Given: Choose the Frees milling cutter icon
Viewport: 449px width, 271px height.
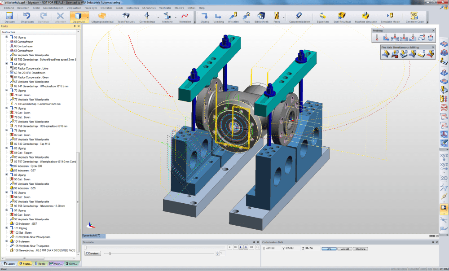Looking at the screenshot, I should click(x=277, y=17).
